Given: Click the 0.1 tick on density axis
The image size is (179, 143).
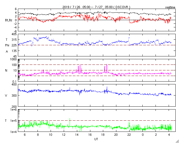Looking at the screenshot, I should (15, 81).
